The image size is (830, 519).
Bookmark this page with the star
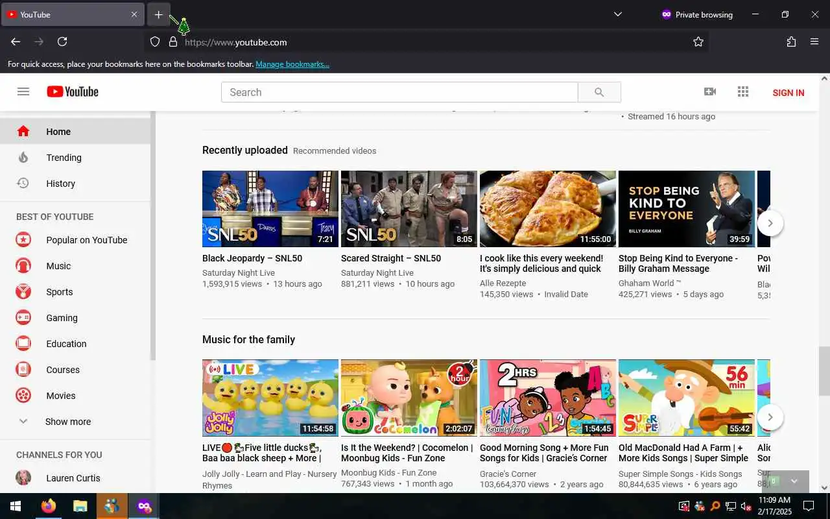[x=698, y=42]
